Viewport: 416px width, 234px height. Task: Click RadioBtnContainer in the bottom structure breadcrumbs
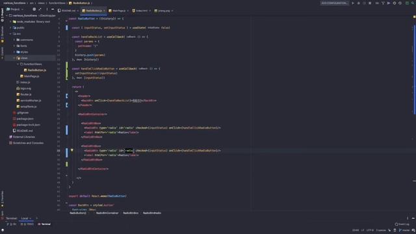click(x=107, y=213)
